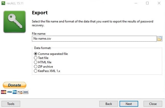Choose the Text file format

tap(36, 58)
